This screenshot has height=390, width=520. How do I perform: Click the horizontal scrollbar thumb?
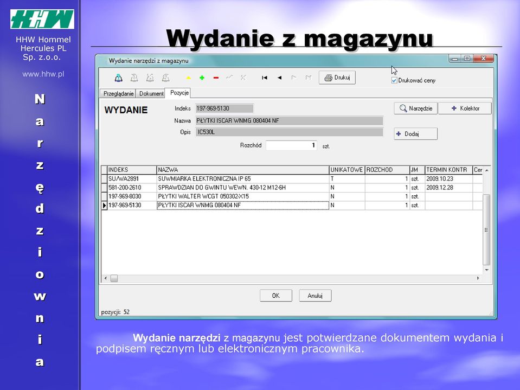tap(114, 278)
